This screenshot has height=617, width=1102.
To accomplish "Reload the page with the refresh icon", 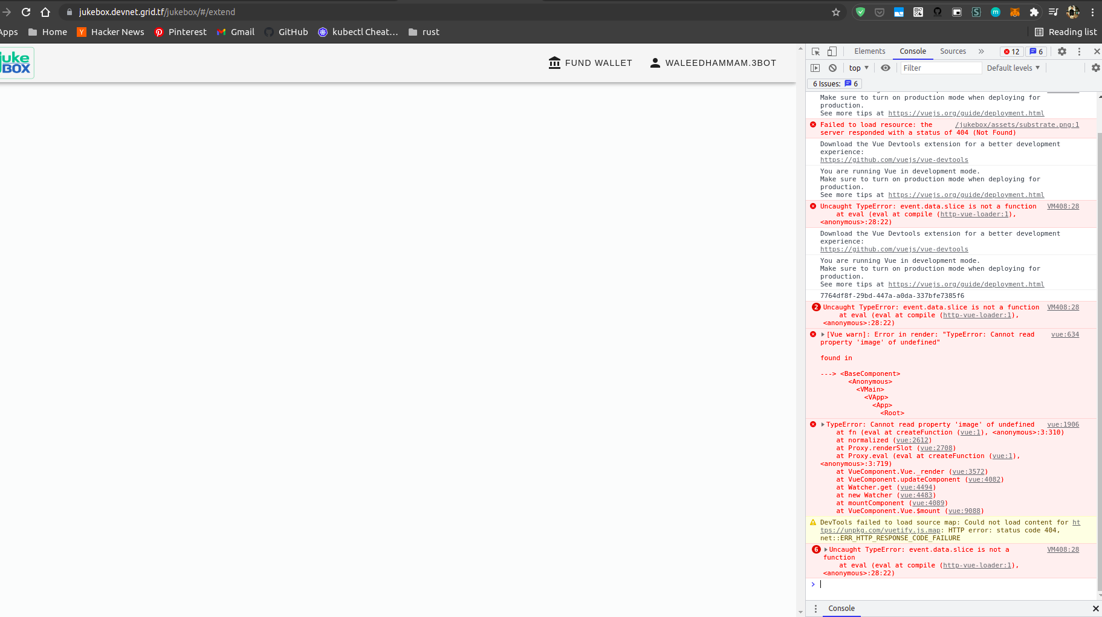I will tap(26, 12).
